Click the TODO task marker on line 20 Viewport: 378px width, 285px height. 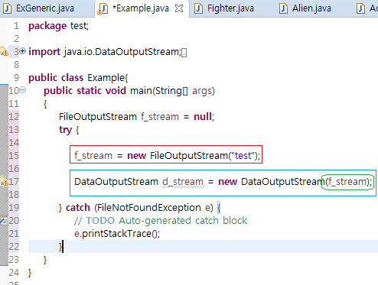point(4,220)
